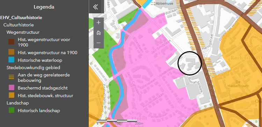262x127 pixels.
Task: Click the striped road-related buildings legend icon
Action: click(12, 77)
